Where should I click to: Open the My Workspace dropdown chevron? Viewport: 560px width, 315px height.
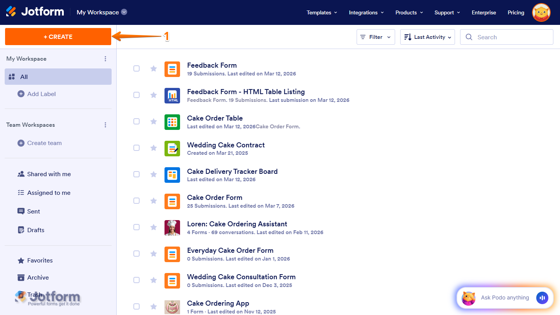tap(124, 12)
